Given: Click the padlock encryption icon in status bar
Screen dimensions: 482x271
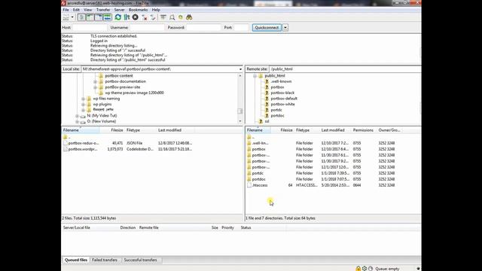Looking at the screenshot, I should (358, 269).
